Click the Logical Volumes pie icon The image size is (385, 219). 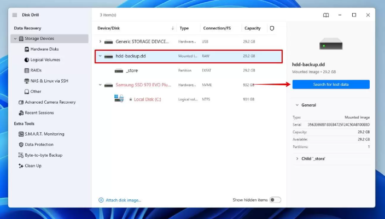(x=27, y=60)
